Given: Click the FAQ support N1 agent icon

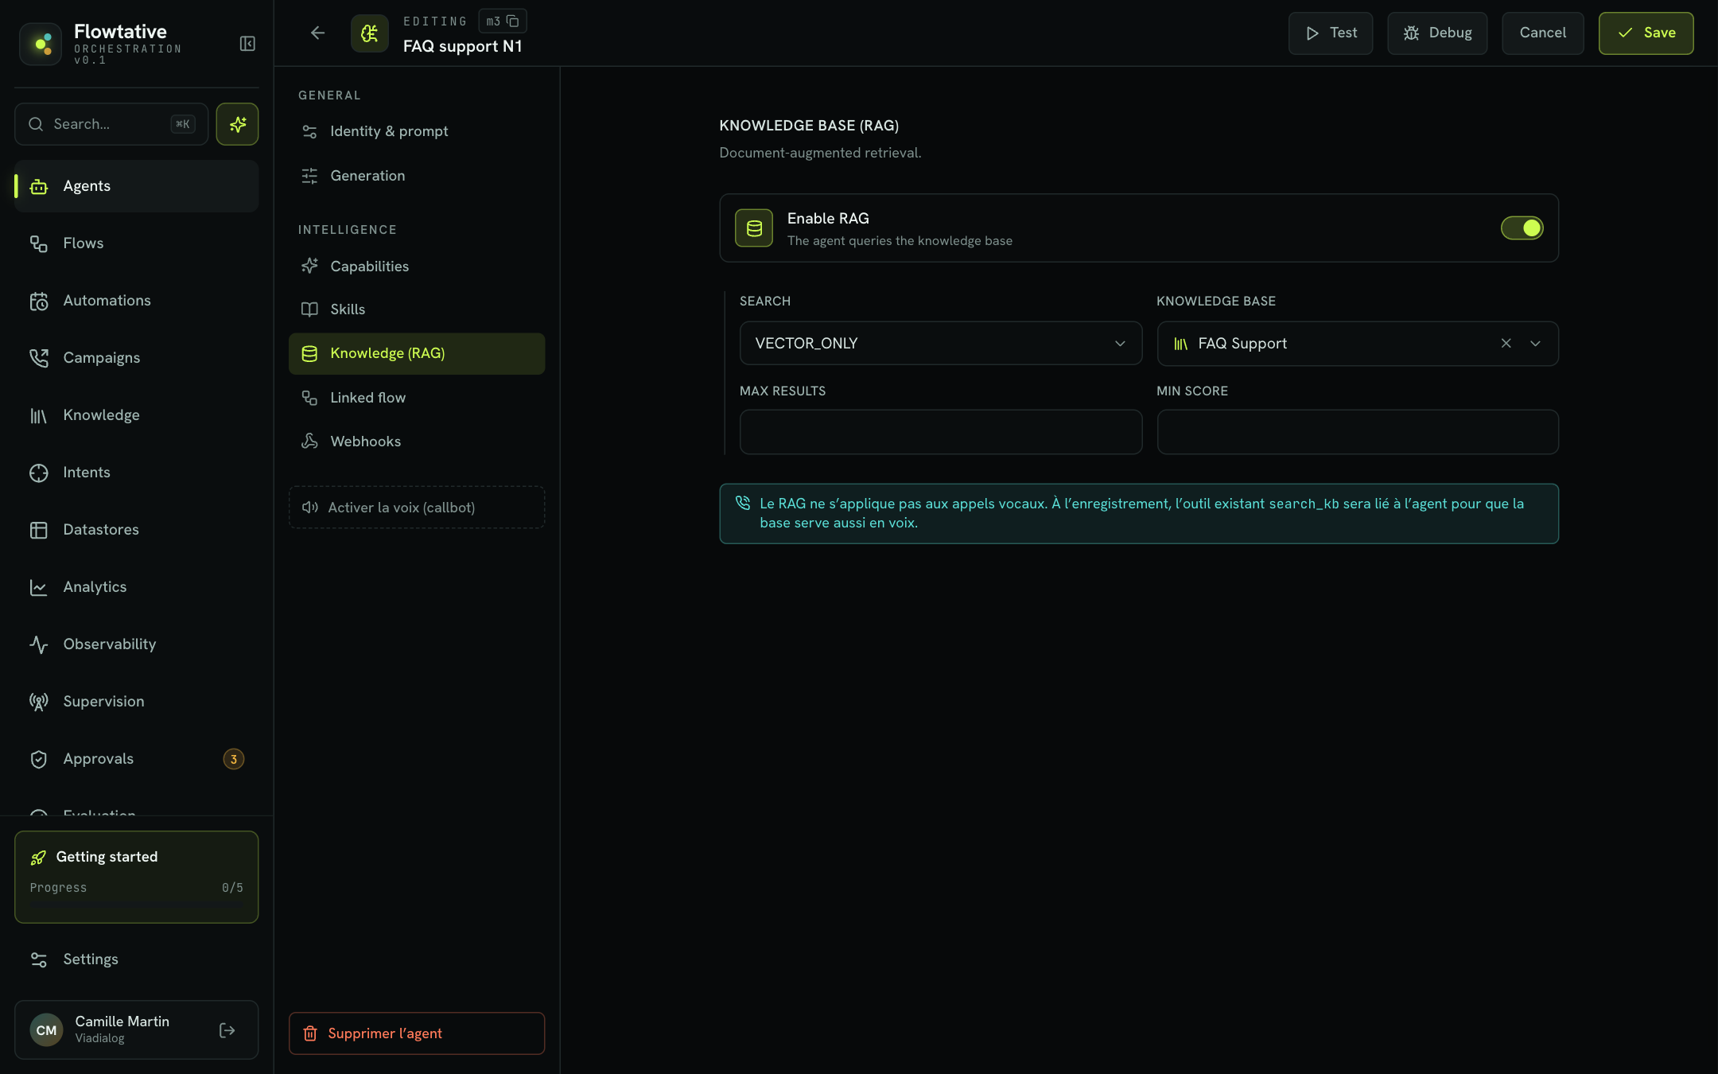Looking at the screenshot, I should coord(370,33).
